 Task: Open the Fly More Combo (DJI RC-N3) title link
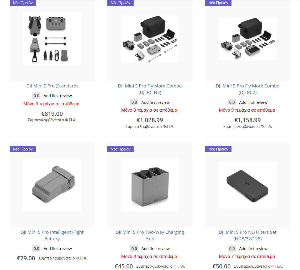(150, 89)
